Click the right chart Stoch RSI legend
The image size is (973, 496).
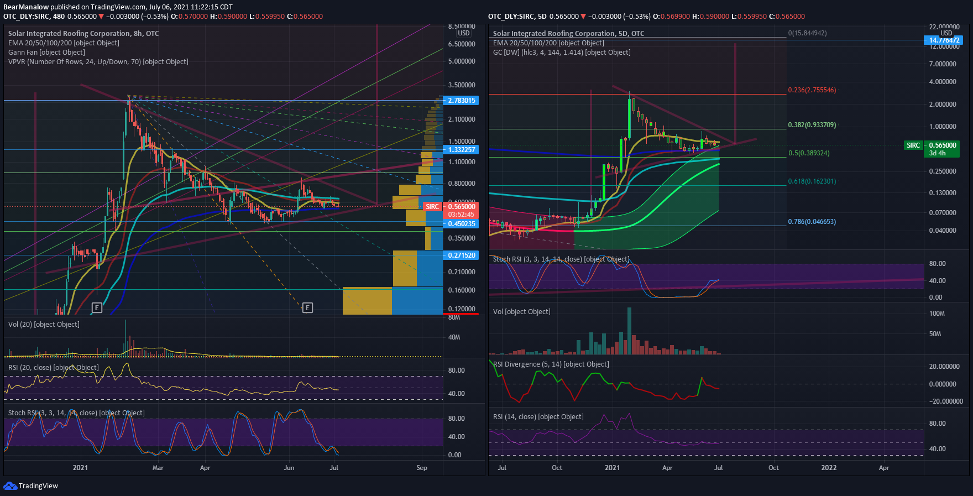pos(561,259)
